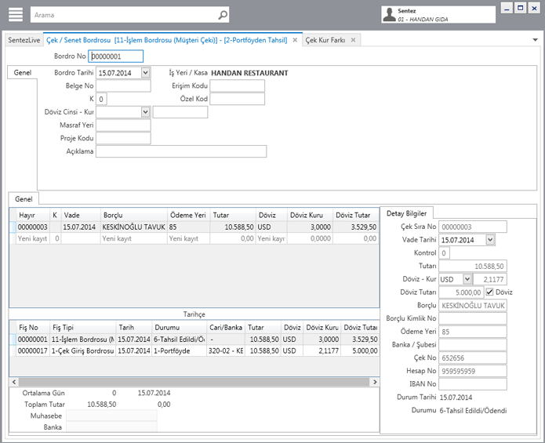
Task: Expand the USD currency dropdown in details
Action: pyautogui.click(x=467, y=279)
